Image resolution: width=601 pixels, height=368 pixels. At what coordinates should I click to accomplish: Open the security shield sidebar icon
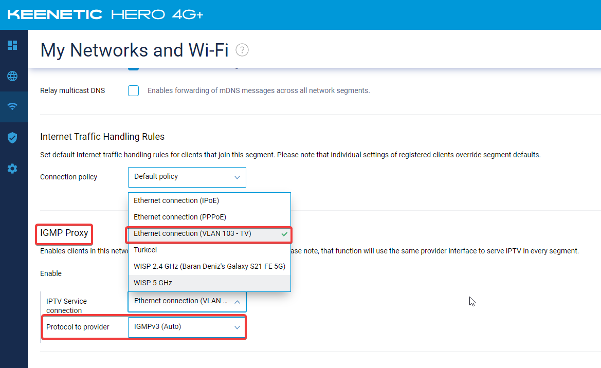pyautogui.click(x=12, y=138)
